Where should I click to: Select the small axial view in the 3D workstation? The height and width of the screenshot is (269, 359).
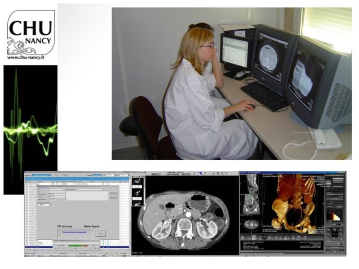tap(251, 225)
